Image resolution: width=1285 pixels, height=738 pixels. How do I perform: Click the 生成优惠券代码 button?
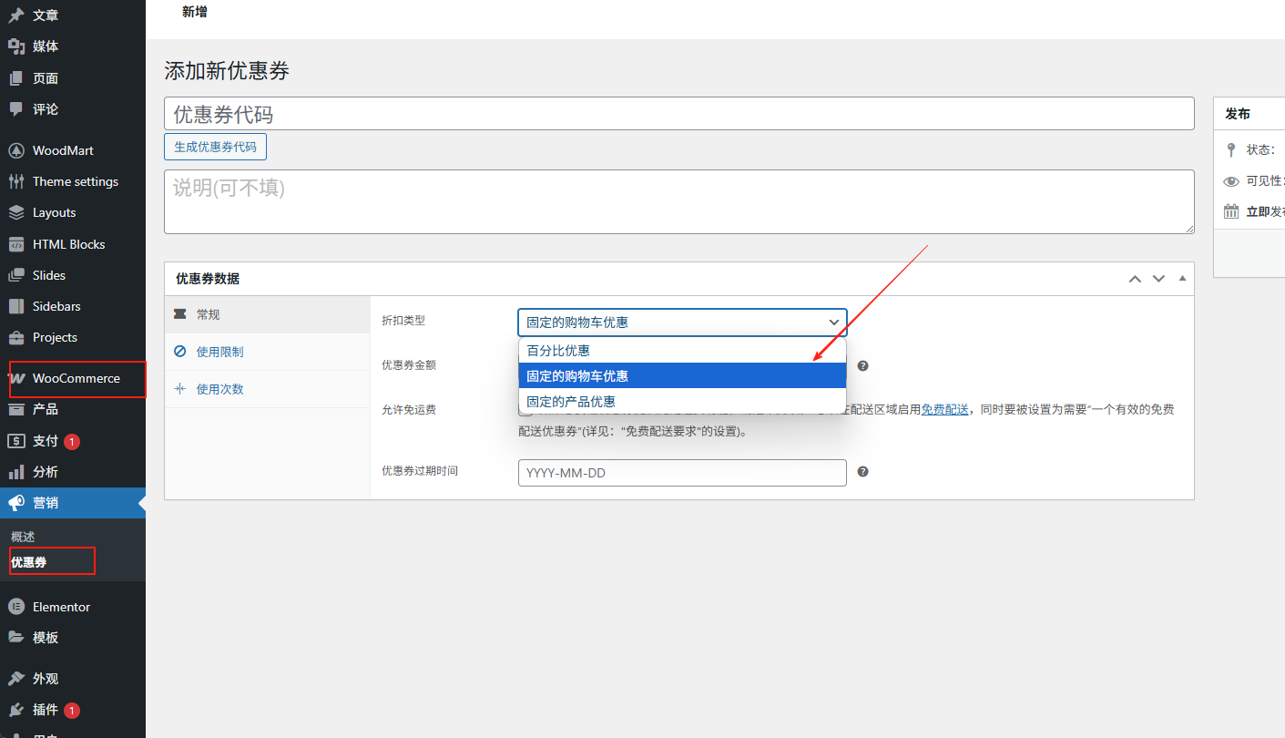pyautogui.click(x=215, y=147)
